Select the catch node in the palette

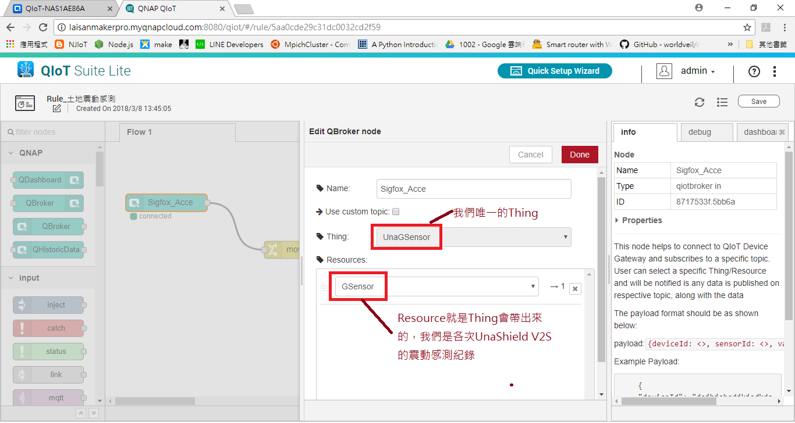[x=48, y=328]
